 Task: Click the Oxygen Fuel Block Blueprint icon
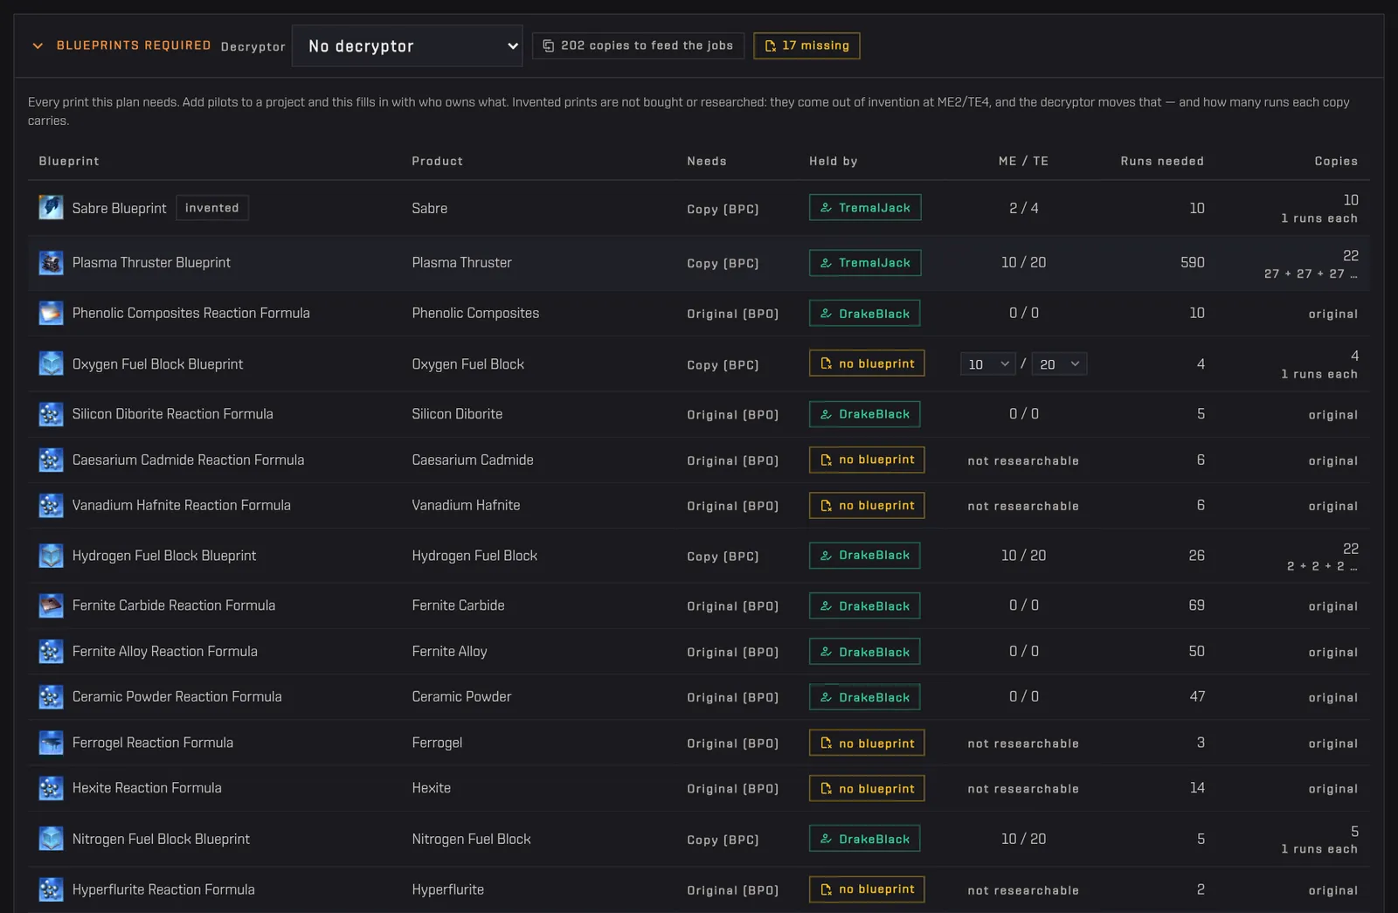51,363
